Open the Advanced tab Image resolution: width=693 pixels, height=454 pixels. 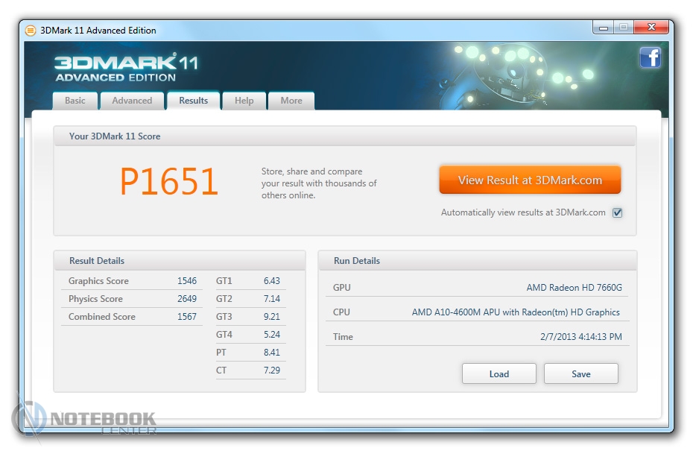click(x=132, y=101)
